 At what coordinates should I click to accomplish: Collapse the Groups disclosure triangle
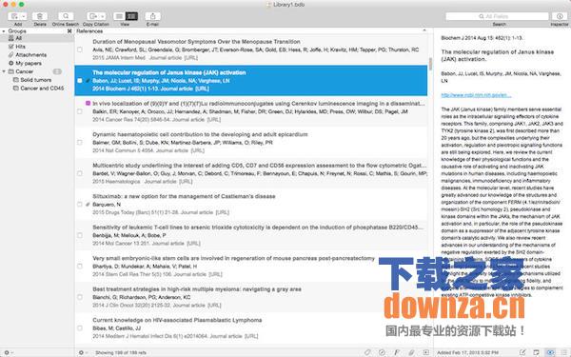4,31
